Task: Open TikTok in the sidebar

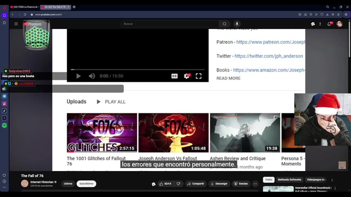Action: (4, 111)
